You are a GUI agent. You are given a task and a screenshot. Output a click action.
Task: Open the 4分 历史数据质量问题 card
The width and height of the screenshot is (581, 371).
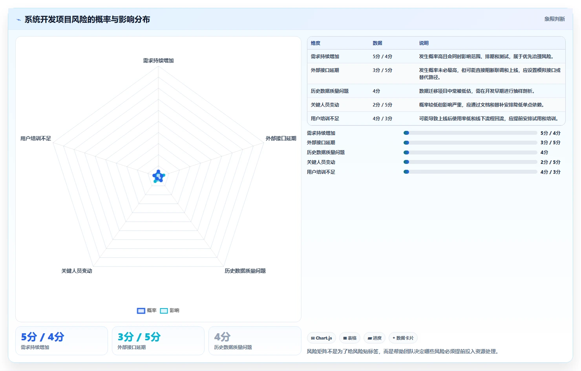255,341
